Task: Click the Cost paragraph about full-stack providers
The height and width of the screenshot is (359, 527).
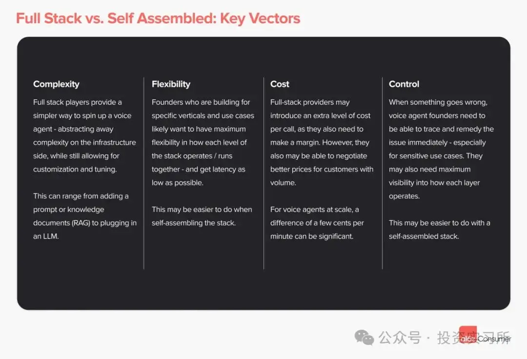Action: (322, 142)
